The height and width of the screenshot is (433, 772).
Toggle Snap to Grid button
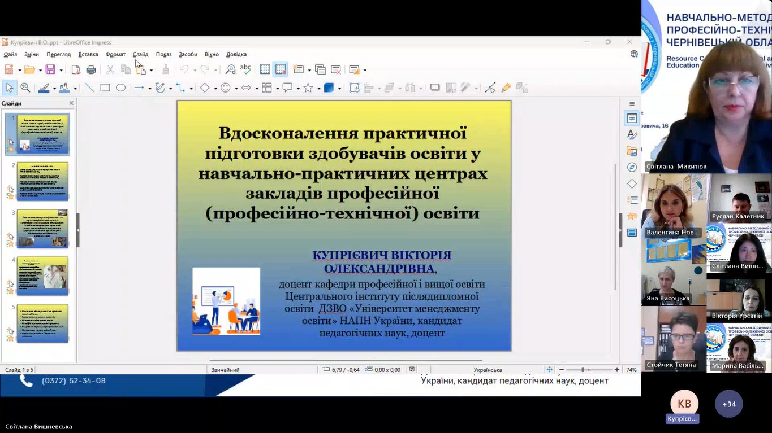point(281,70)
